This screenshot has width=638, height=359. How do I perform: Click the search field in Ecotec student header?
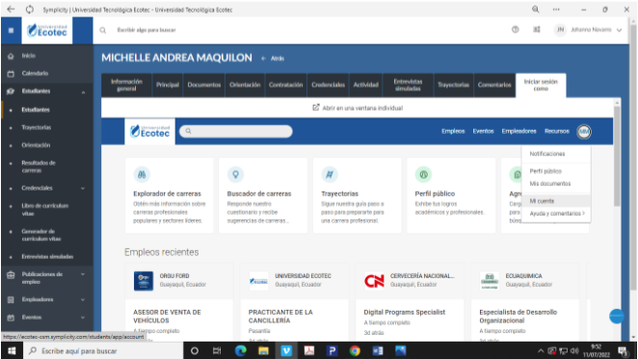(x=236, y=131)
